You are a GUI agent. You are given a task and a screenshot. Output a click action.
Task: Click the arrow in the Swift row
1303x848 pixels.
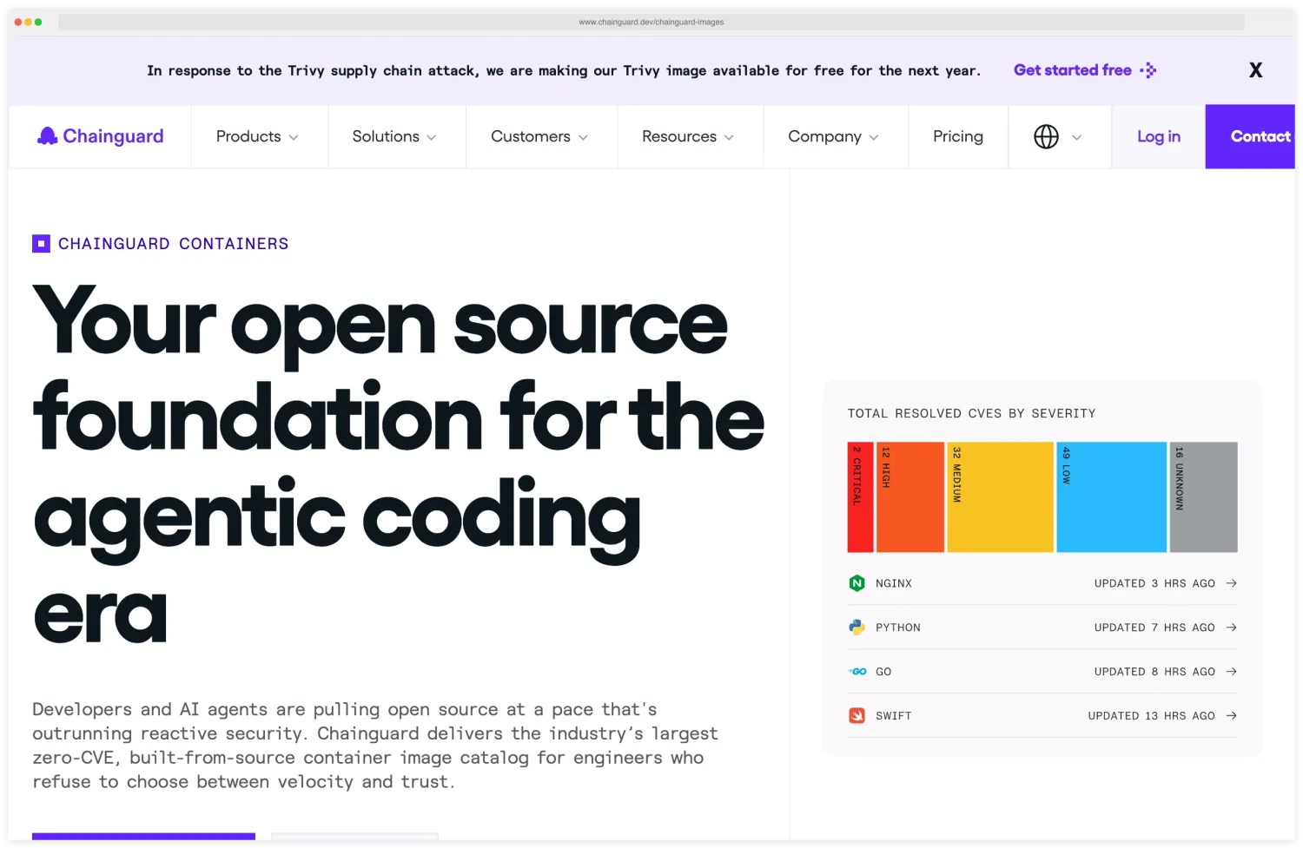tap(1231, 716)
